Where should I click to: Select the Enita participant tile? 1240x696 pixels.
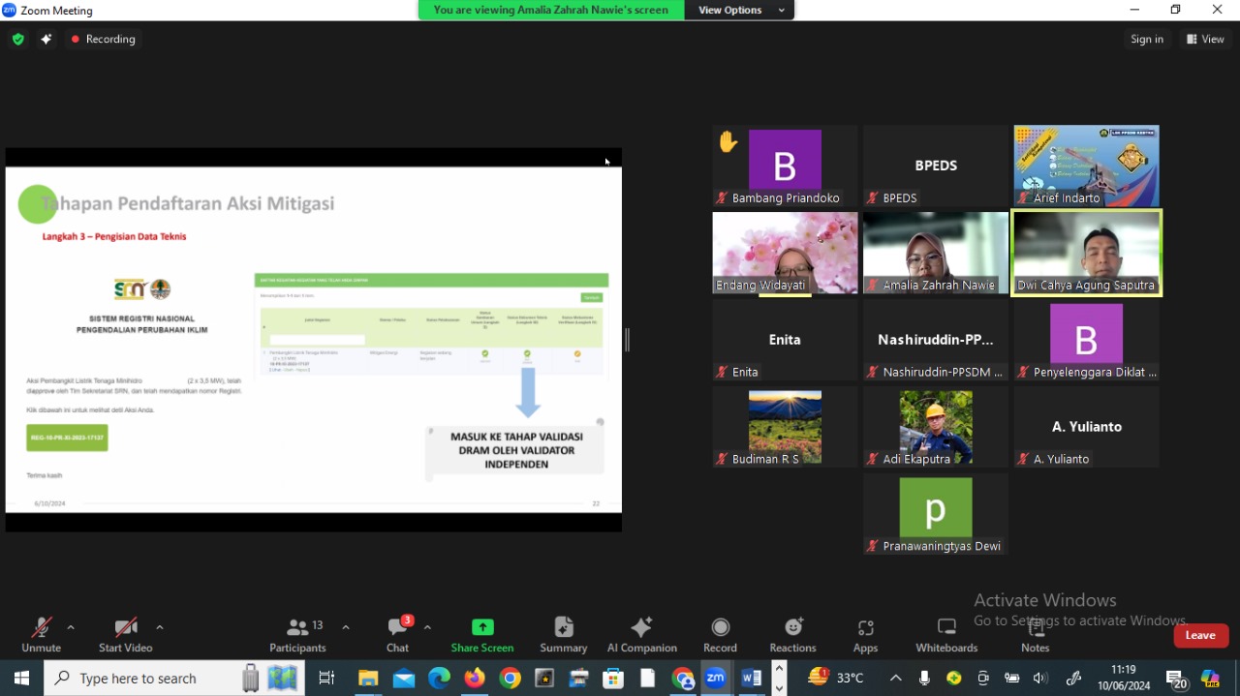(x=785, y=340)
